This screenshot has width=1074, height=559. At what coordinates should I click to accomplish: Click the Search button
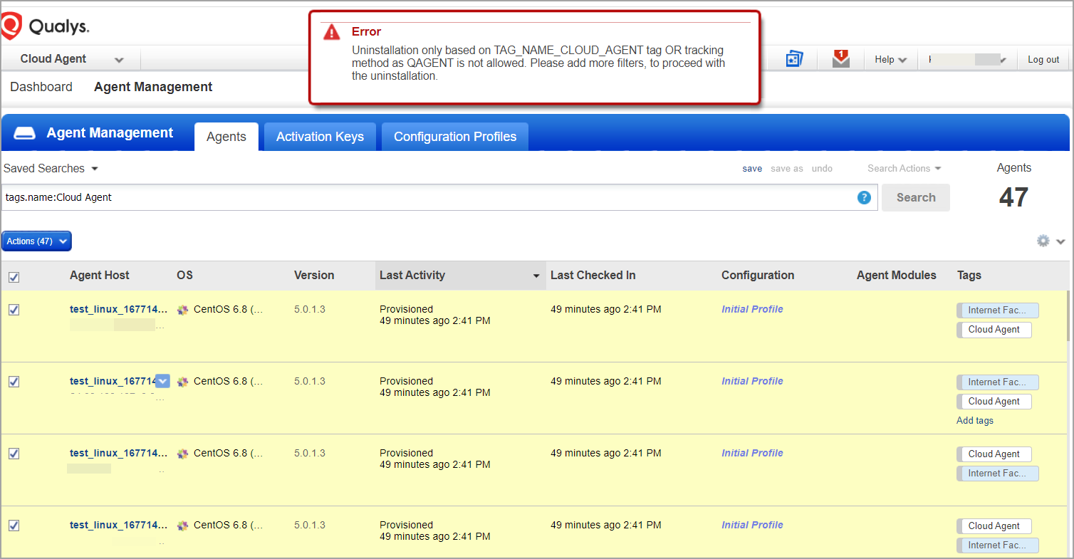(915, 198)
